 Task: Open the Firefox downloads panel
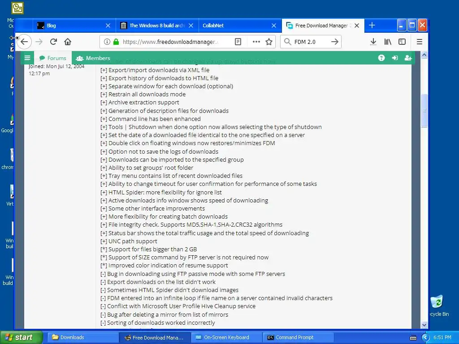click(x=373, y=42)
